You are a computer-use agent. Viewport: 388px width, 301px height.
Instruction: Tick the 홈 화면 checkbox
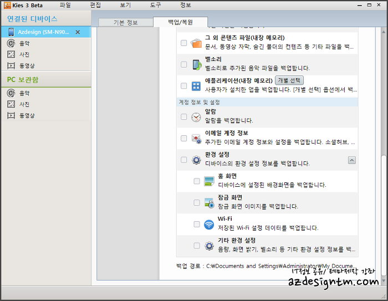coord(197,181)
